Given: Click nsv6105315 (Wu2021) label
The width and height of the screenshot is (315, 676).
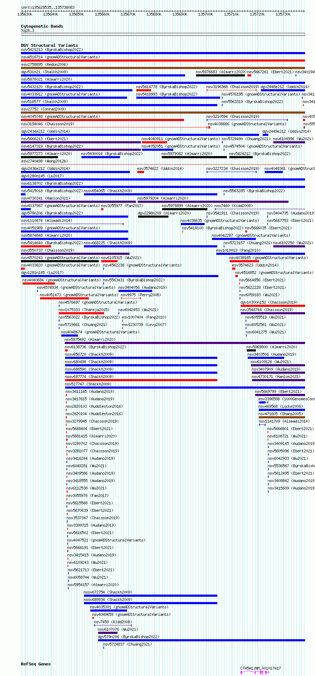Looking at the screenshot, I should point(121,258).
